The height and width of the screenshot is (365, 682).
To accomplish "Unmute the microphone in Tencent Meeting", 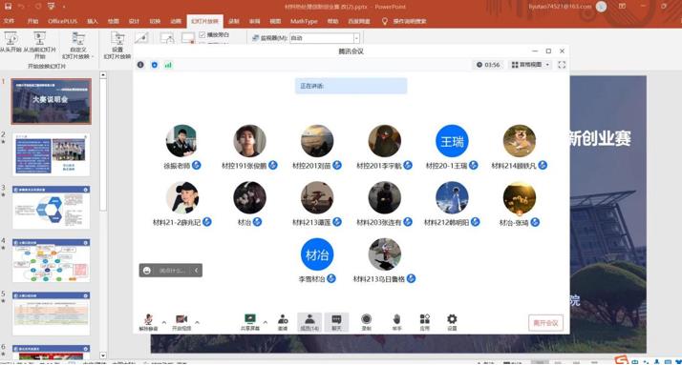I will (148, 322).
